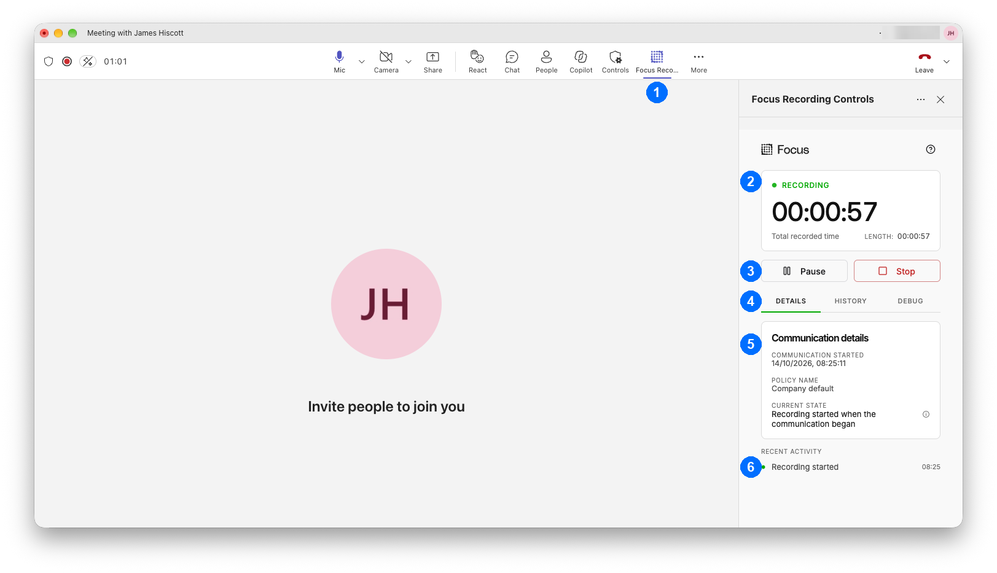Launch Copilot from the toolbar

click(x=581, y=61)
